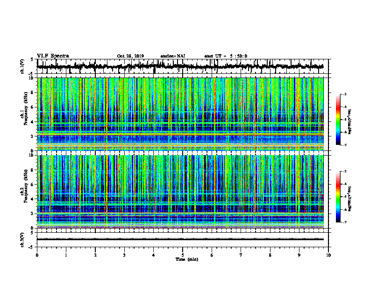Screen dimensions: 370x286
Task: Click the "-7" label on ch.2 color bar
Action: coord(344,222)
